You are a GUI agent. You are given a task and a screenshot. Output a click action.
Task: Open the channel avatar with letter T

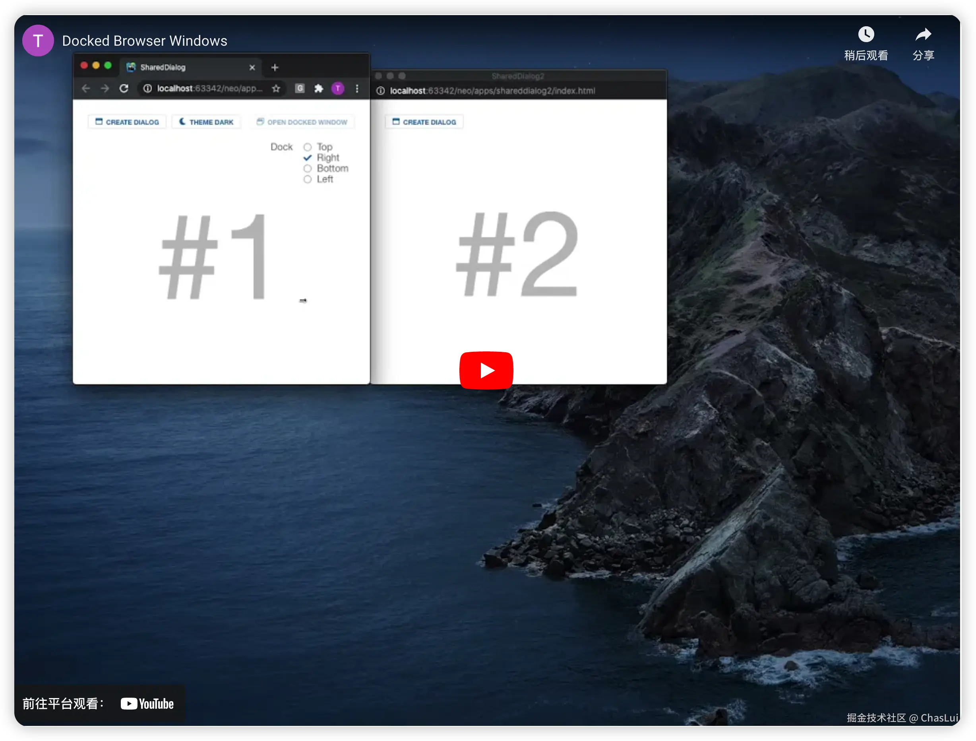point(38,41)
